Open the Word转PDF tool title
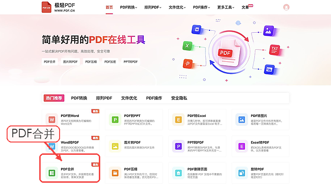 point(70,142)
